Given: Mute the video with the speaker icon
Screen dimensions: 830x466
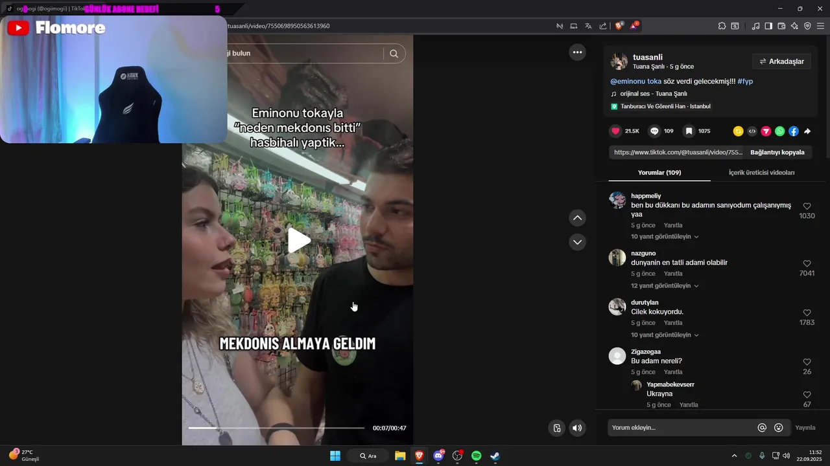Looking at the screenshot, I should [x=577, y=428].
